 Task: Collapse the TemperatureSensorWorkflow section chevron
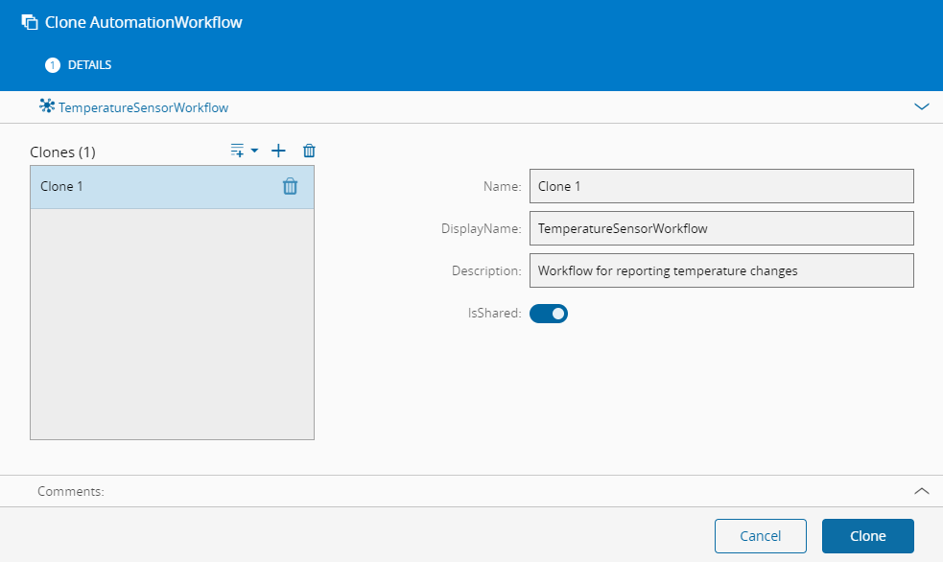point(922,107)
